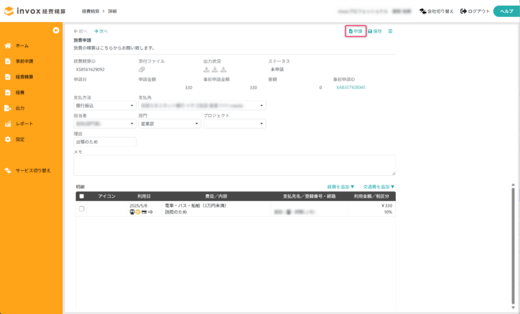Open the 支払方法 dropdown
Image resolution: width=520 pixels, height=314 pixels.
105,106
